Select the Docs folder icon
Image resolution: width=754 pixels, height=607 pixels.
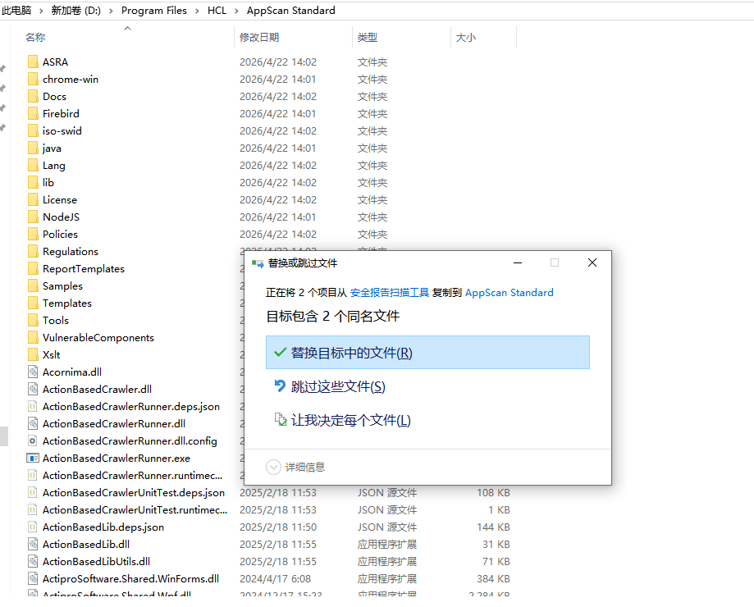pos(33,97)
